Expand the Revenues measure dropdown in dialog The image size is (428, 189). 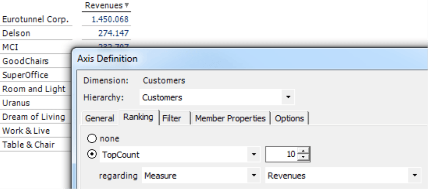coord(414,175)
